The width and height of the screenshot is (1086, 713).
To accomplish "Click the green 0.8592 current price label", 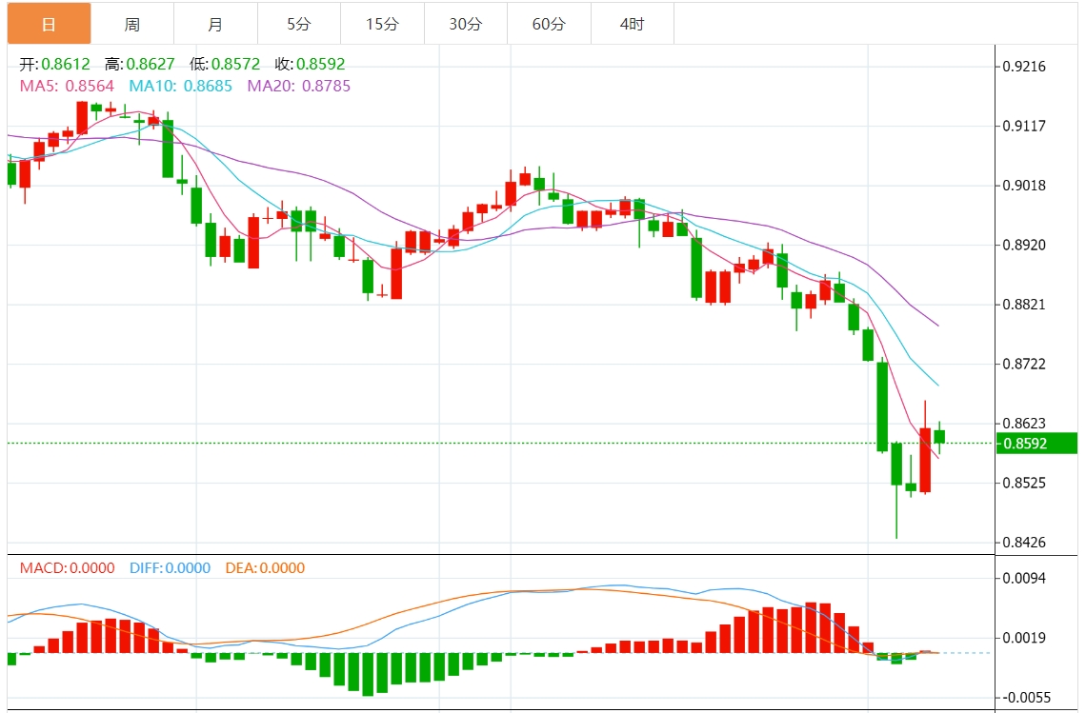I will pos(1036,443).
